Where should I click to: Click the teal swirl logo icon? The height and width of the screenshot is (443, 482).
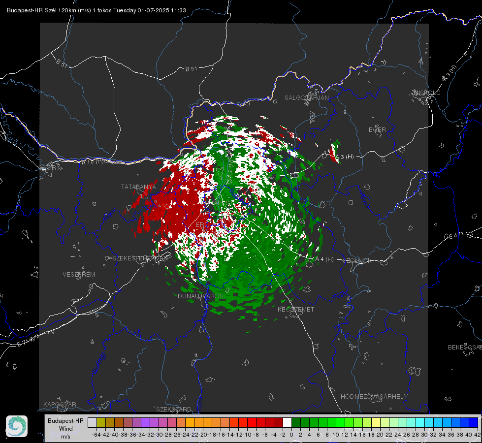point(17,426)
